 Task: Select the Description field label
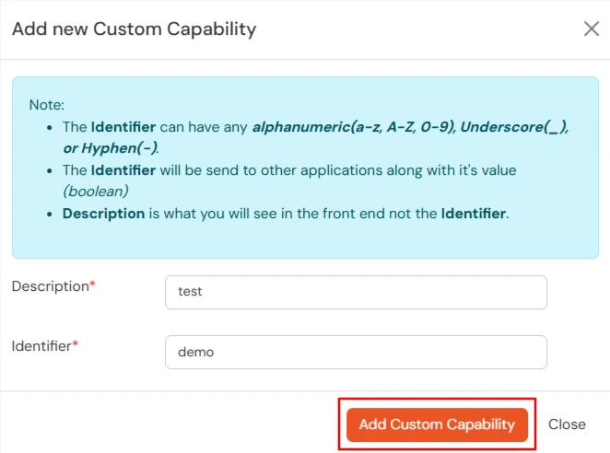(53, 286)
